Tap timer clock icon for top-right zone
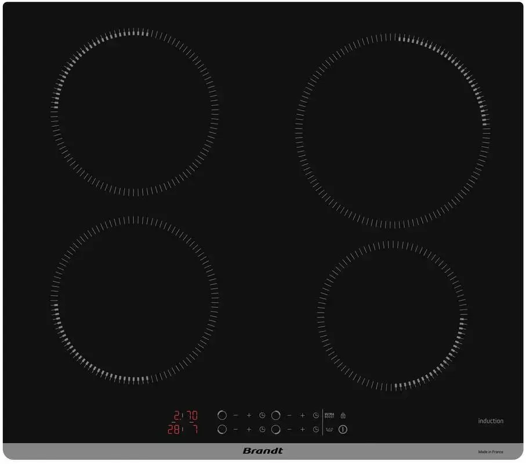The image size is (526, 464). tap(315, 415)
